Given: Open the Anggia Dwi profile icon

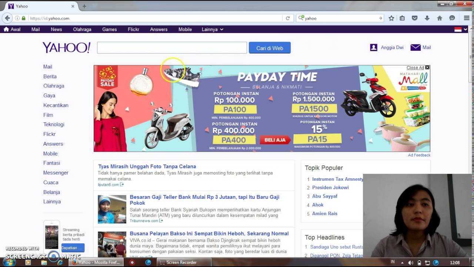Looking at the screenshot, I should click(374, 47).
